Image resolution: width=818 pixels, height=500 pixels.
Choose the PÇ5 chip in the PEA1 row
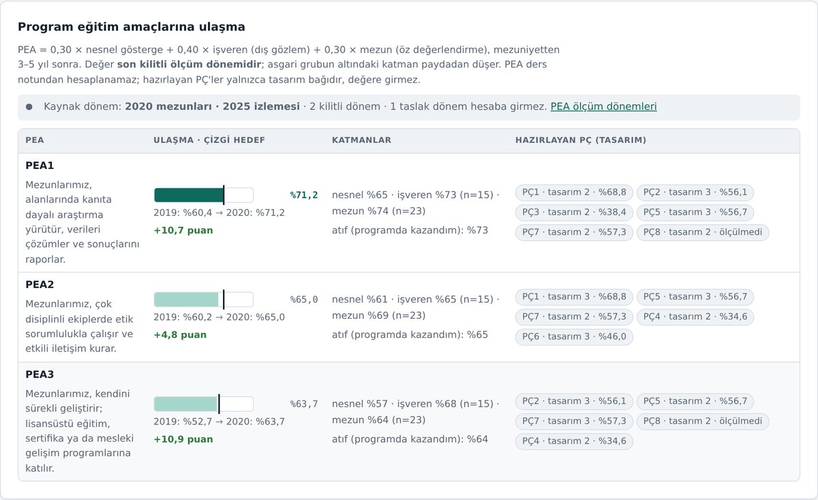(695, 213)
